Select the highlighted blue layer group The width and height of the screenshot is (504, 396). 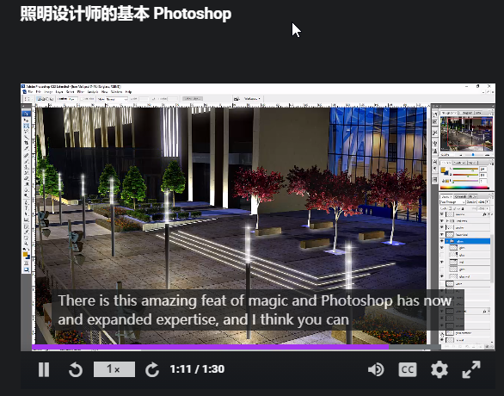coord(468,241)
